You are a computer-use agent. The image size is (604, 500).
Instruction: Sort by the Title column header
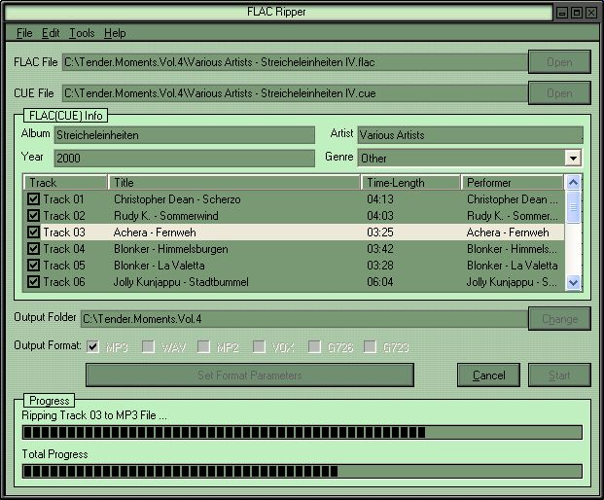click(233, 183)
